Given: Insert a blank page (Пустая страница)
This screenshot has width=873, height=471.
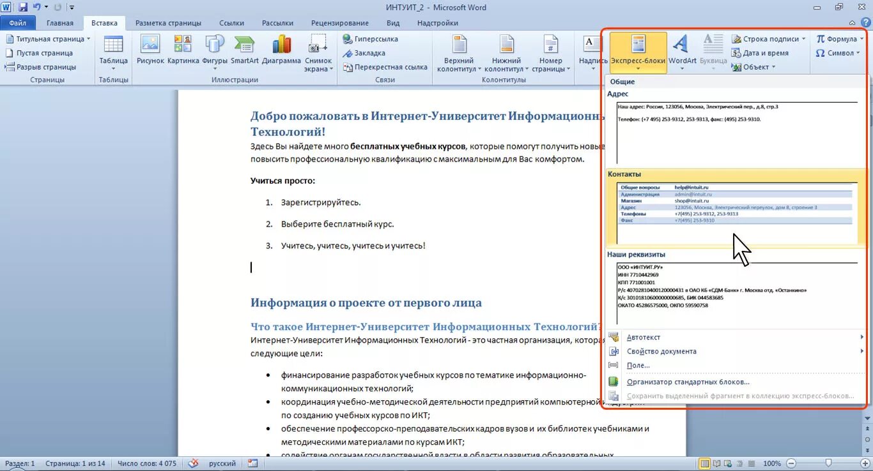Looking at the screenshot, I should point(39,53).
